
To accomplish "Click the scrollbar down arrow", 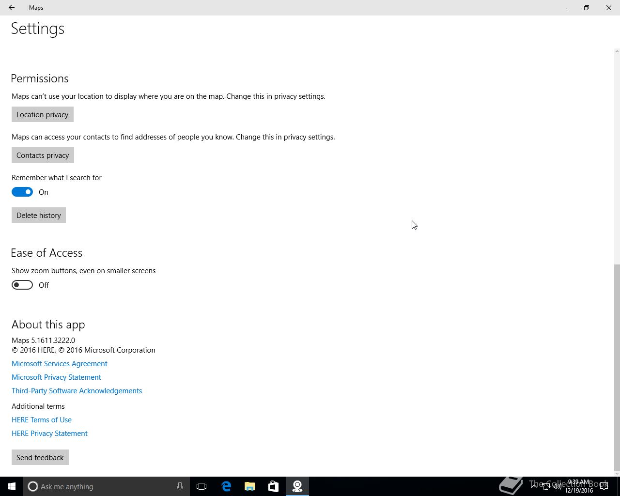I will (617, 473).
